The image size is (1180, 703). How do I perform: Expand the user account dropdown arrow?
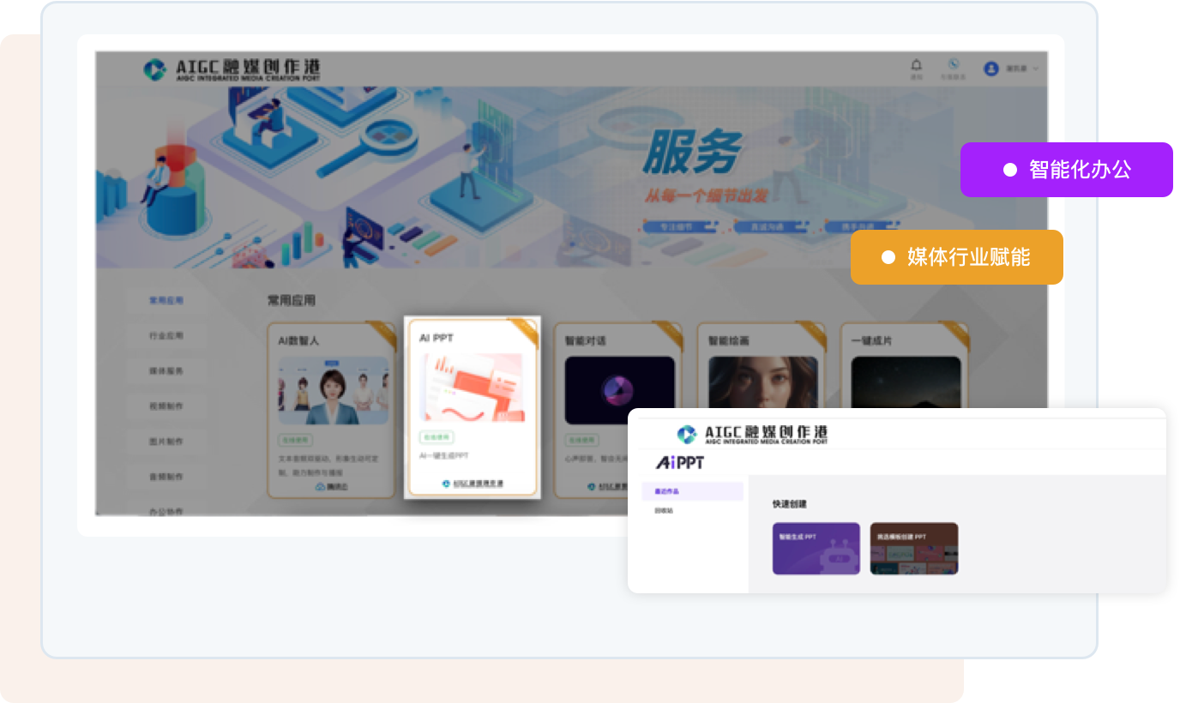point(1035,69)
